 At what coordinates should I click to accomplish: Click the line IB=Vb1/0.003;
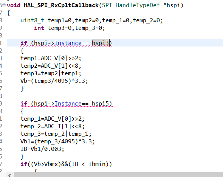click(42, 149)
